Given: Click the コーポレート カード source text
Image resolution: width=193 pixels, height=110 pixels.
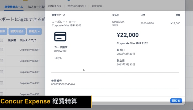Looking at the screenshot, I should pos(64,22).
